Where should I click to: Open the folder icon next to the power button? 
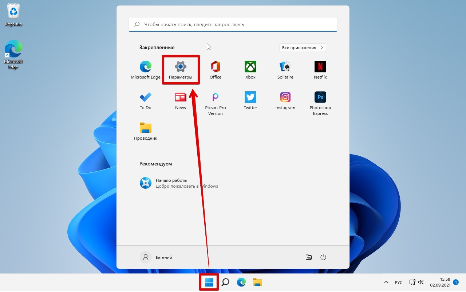click(309, 257)
